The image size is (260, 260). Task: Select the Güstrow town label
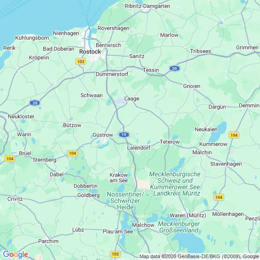click(x=103, y=135)
